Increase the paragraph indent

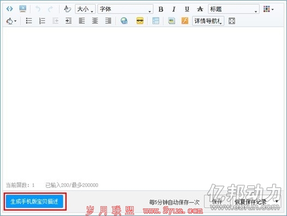68,21
